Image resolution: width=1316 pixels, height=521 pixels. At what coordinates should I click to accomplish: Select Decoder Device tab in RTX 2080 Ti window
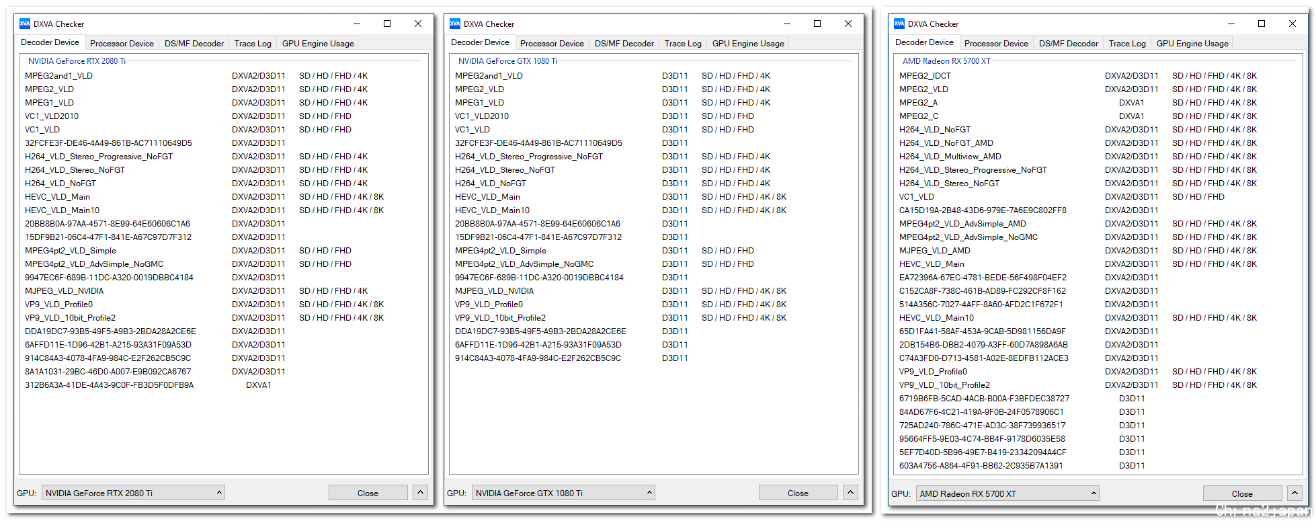(50, 42)
